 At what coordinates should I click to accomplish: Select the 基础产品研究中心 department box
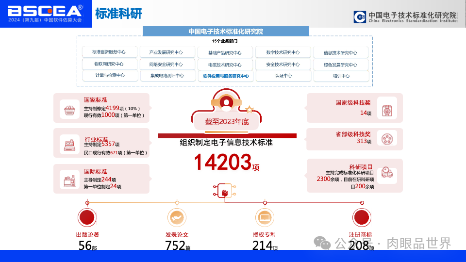(x=225, y=53)
